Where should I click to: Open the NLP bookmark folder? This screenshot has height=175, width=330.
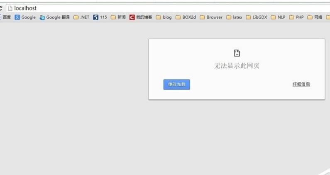(278, 17)
